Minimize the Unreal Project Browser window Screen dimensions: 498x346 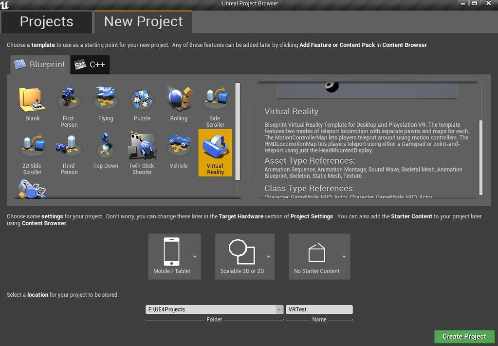tap(463, 3)
